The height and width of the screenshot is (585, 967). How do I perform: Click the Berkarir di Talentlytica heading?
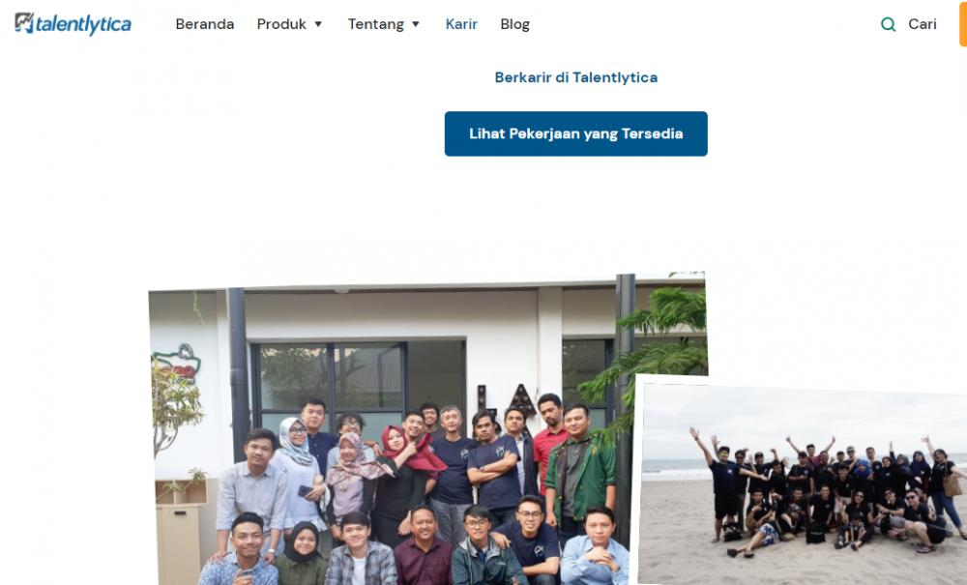[x=576, y=77]
